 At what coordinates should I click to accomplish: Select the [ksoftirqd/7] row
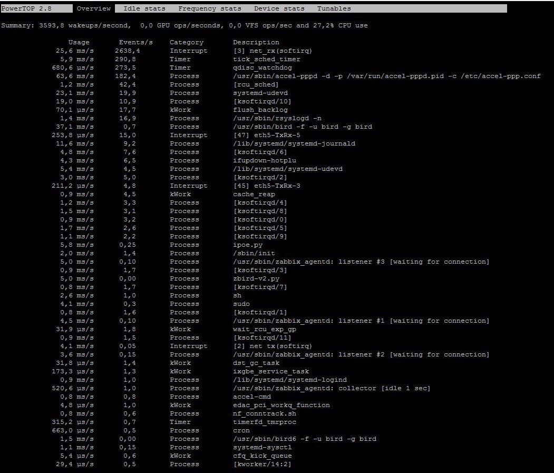tap(173, 287)
